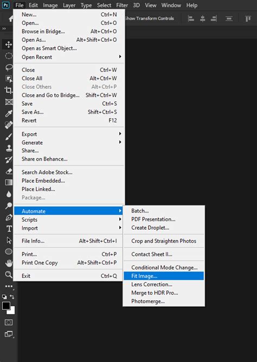The image size is (257, 362).
Task: Expand the toolbar double-arrow
Action: pos(4,29)
